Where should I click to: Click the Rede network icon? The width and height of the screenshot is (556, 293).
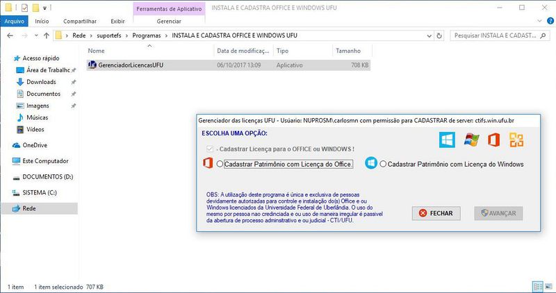point(16,208)
